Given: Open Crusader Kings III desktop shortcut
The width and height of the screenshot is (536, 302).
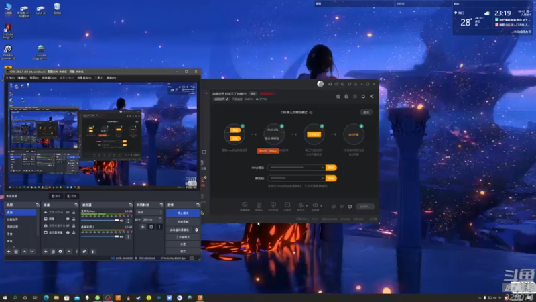Looking at the screenshot, I should click(x=8, y=31).
